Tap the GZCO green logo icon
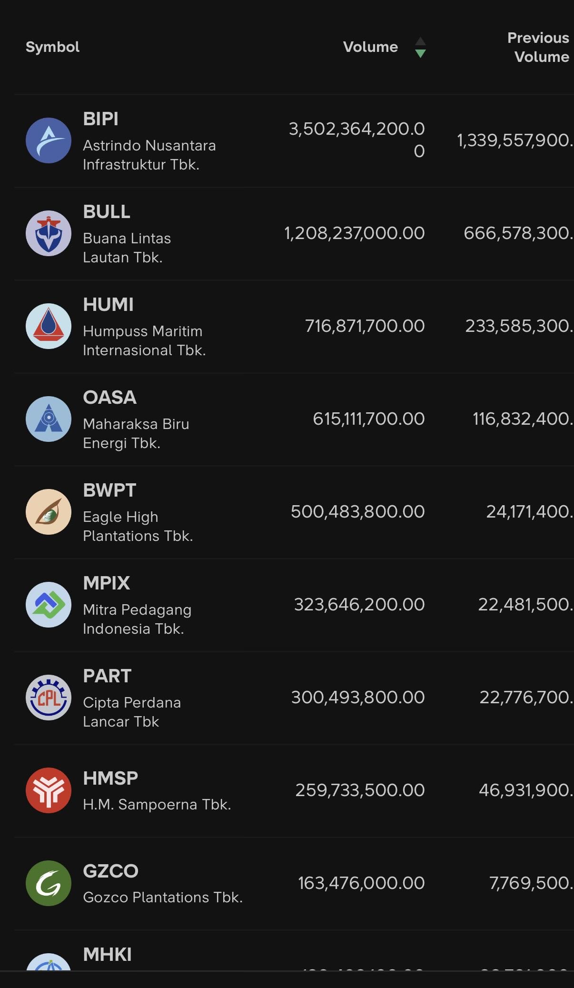 click(49, 883)
